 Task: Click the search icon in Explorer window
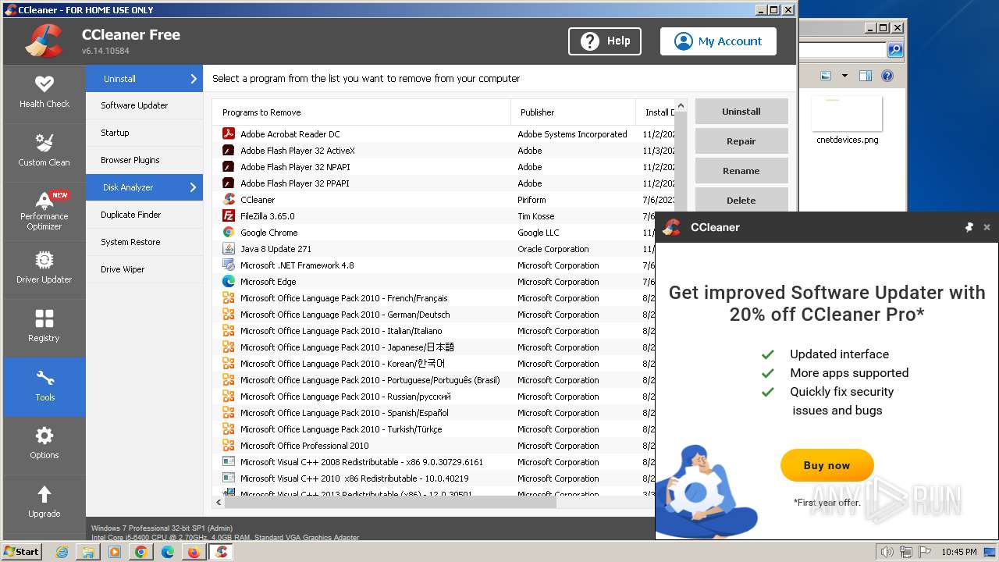894,50
